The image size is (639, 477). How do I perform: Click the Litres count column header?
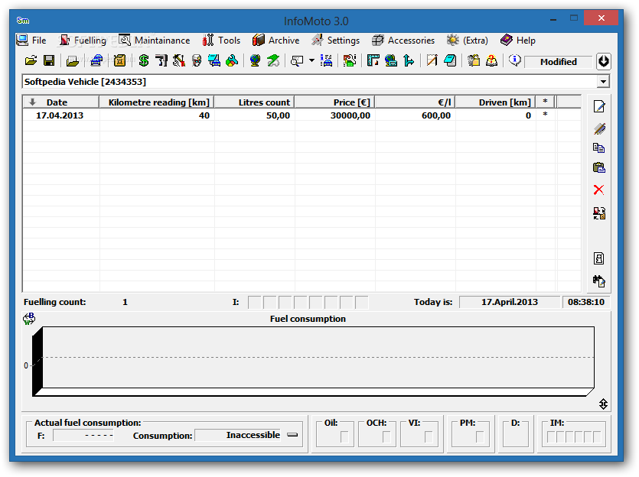coord(254,102)
